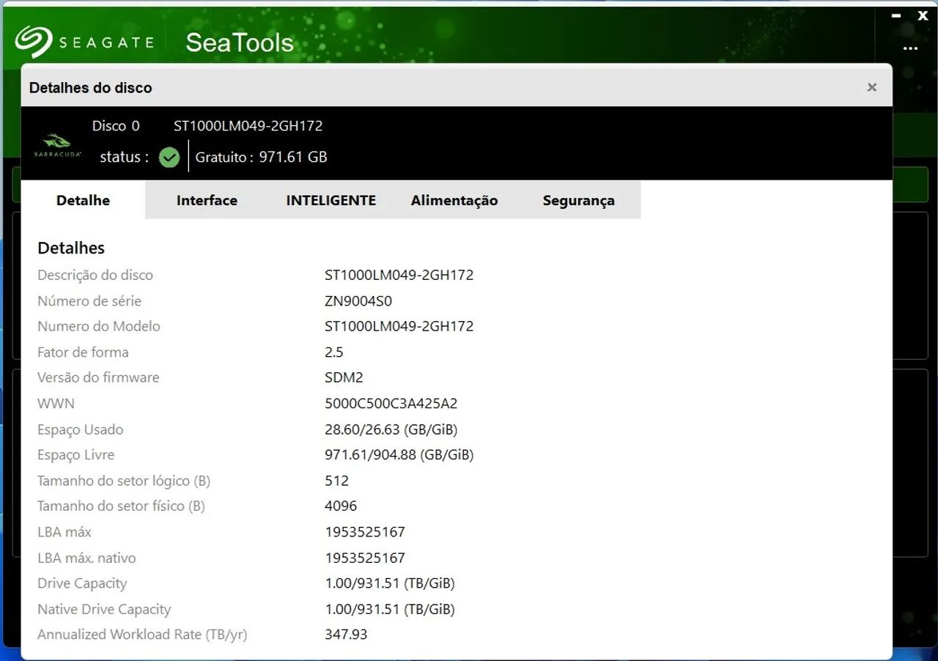Open the INTELIGENTE tab

click(331, 200)
